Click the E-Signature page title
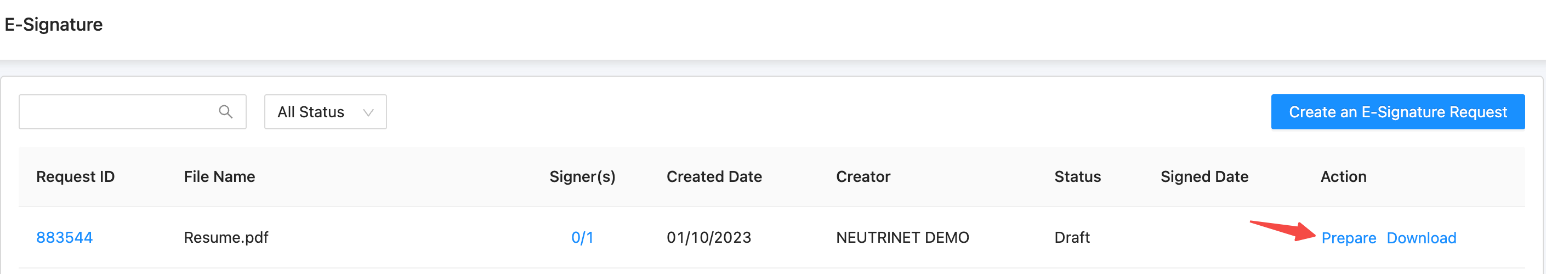Image resolution: width=1546 pixels, height=274 pixels. coord(53,25)
